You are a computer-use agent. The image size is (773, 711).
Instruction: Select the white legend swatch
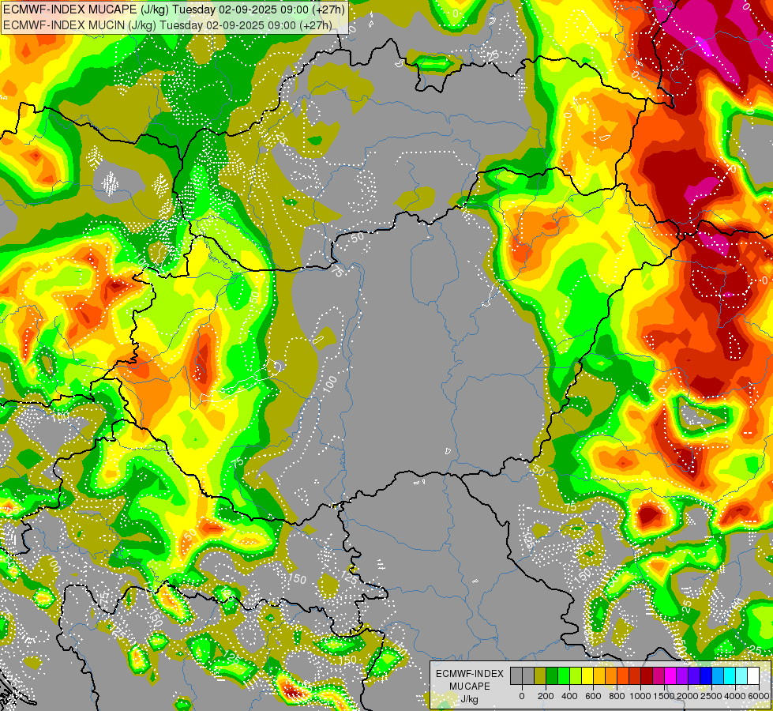tap(754, 676)
